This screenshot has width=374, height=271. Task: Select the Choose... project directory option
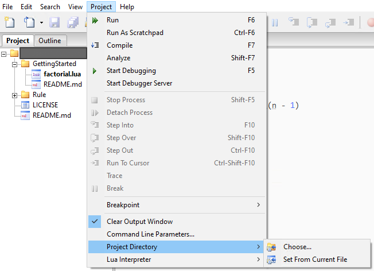coord(317,247)
